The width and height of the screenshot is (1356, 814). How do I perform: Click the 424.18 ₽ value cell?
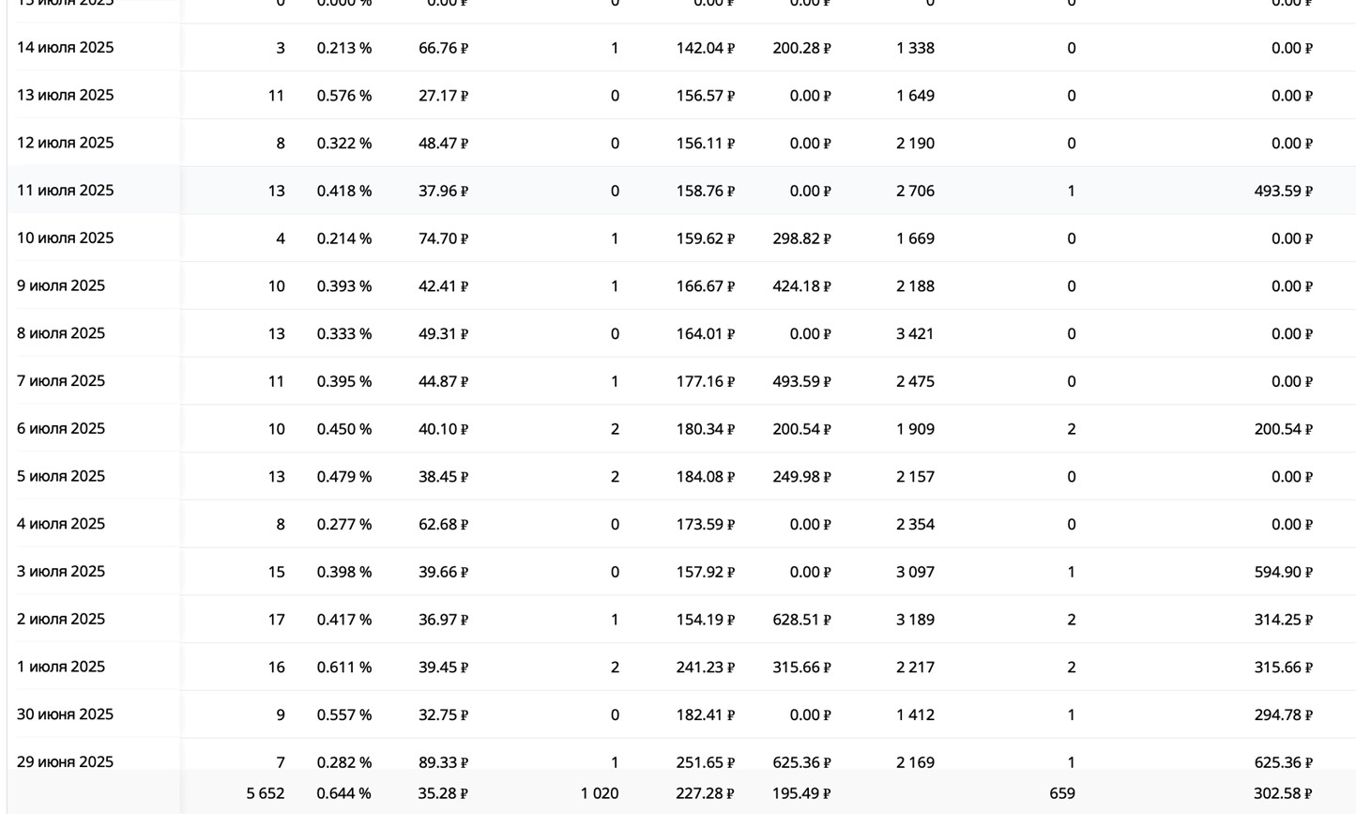tap(801, 286)
